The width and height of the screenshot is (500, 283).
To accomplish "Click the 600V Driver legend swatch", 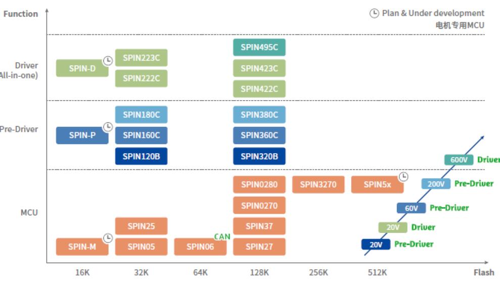I will coord(459,160).
